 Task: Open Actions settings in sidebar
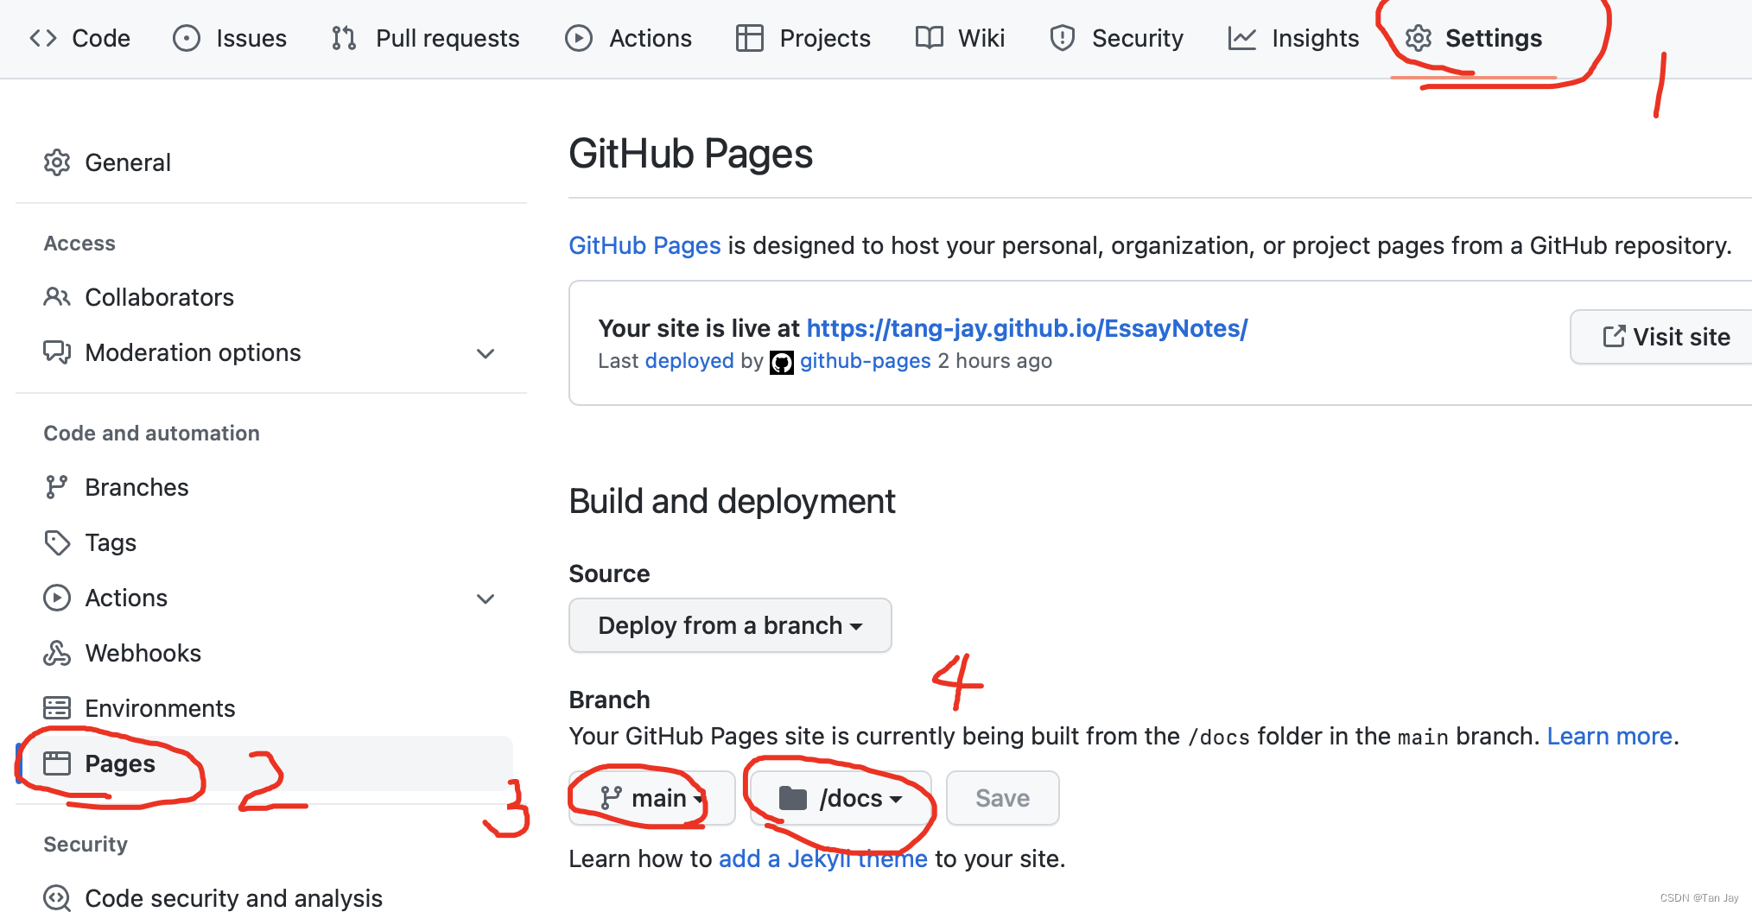point(271,598)
